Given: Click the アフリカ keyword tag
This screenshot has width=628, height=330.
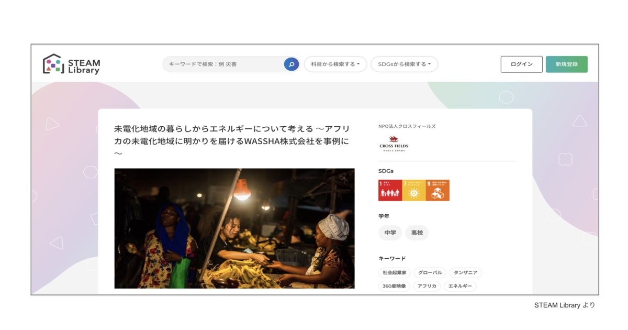Looking at the screenshot, I should tap(427, 286).
